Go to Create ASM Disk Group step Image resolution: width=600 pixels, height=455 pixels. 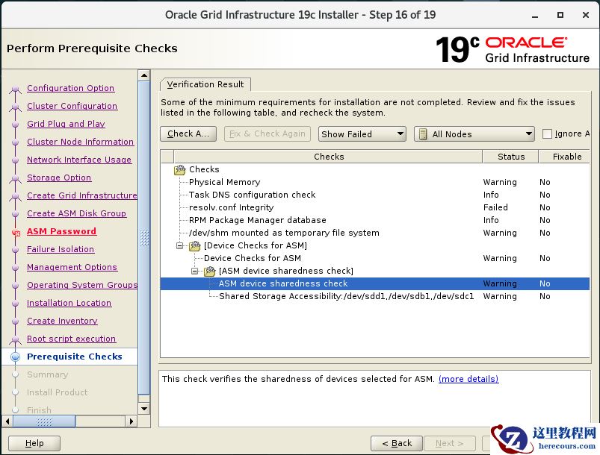pos(76,213)
